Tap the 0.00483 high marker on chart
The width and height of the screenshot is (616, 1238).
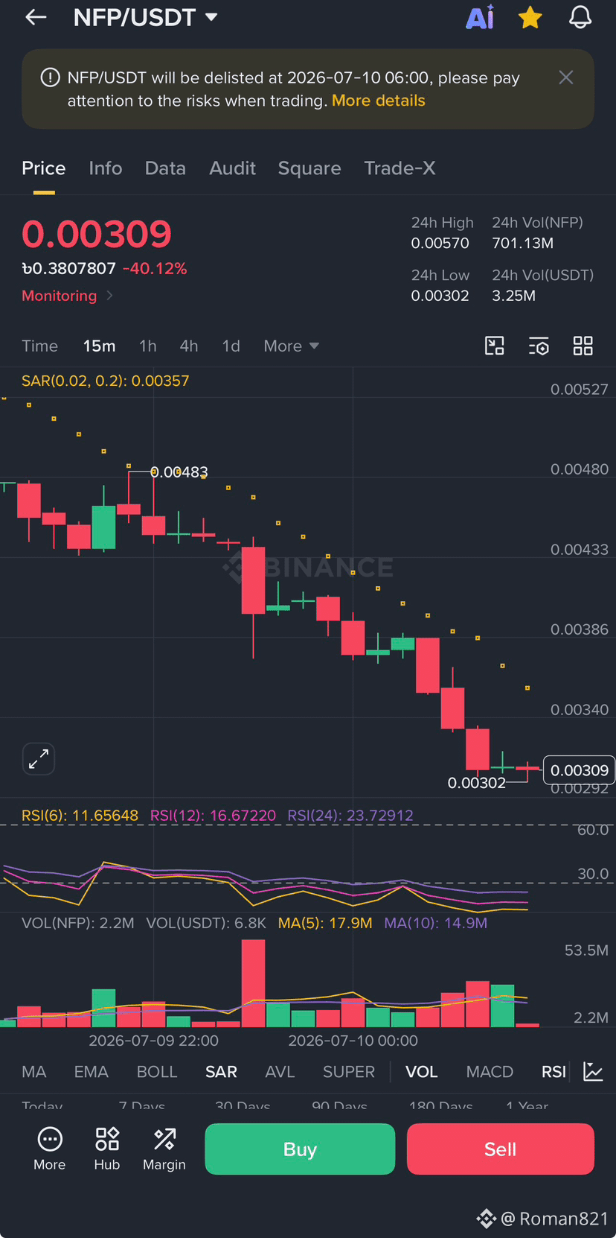tap(179, 472)
